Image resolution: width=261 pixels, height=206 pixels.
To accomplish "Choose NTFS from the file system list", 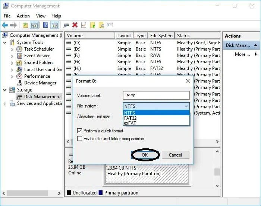I will (x=156, y=113).
